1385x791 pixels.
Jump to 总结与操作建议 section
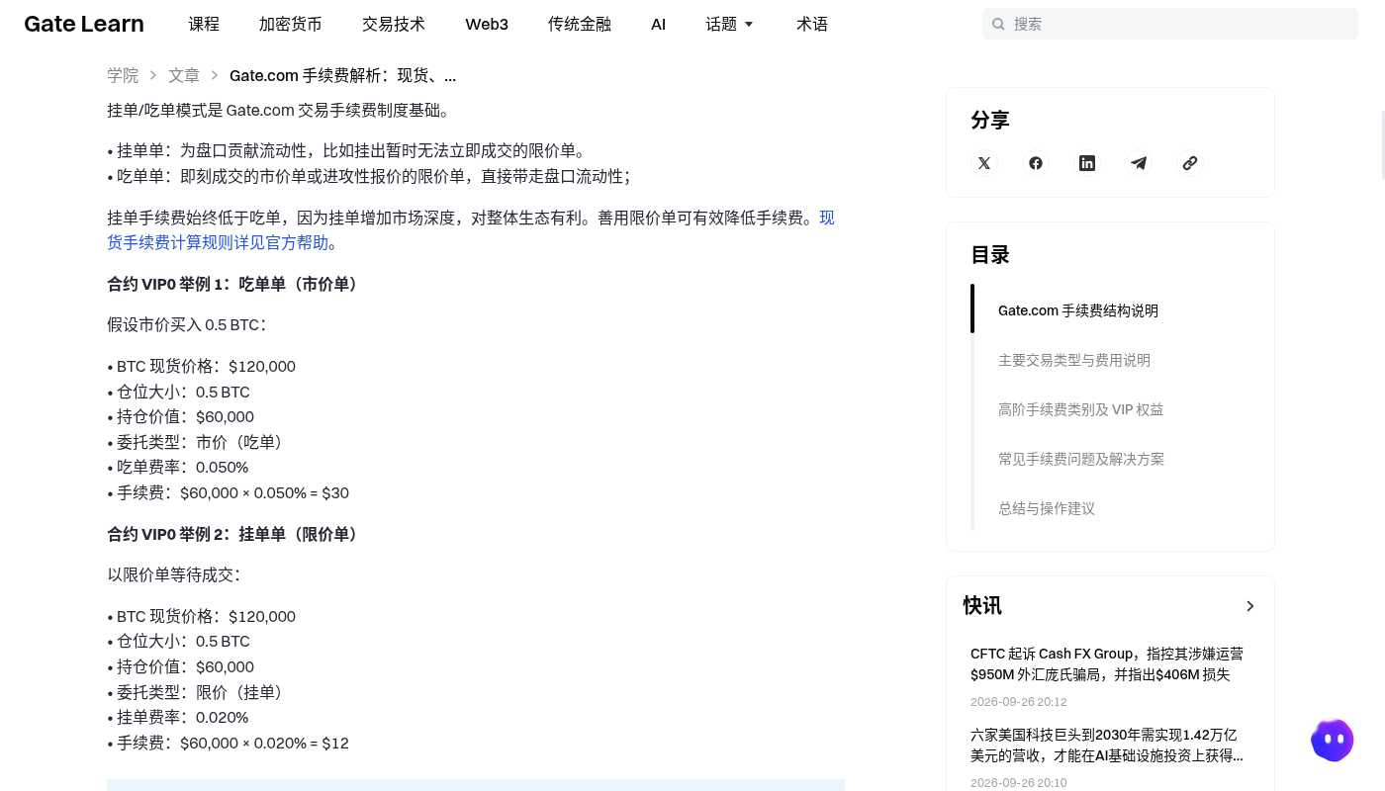(x=1047, y=508)
